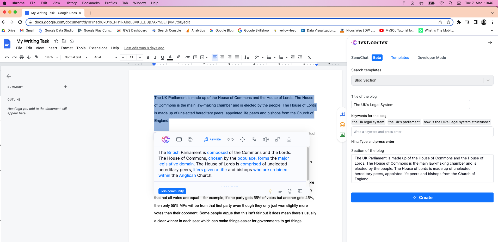Enable right alignment
Screen dimensions: 498x242
230,57
